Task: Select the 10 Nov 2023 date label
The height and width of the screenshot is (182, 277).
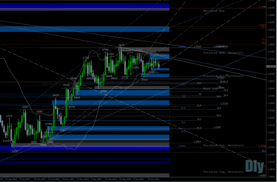Action: 68,179
